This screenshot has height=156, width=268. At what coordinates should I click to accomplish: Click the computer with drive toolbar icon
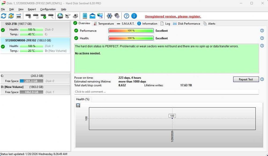pyautogui.click(x=75, y=16)
